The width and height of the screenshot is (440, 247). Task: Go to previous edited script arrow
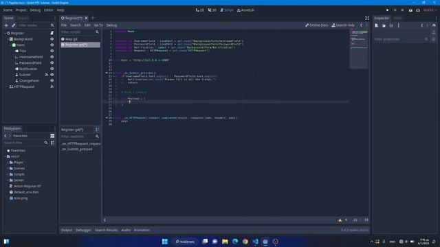361,25
